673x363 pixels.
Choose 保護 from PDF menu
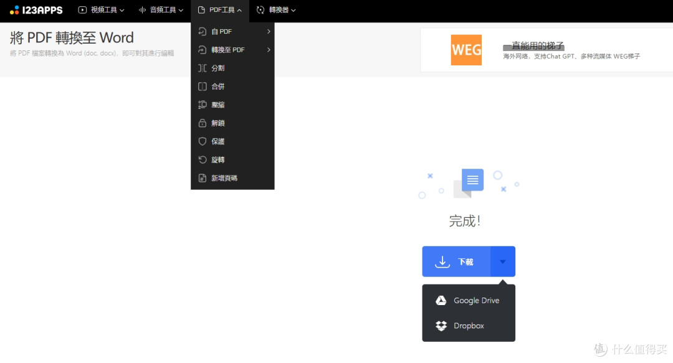(x=232, y=141)
